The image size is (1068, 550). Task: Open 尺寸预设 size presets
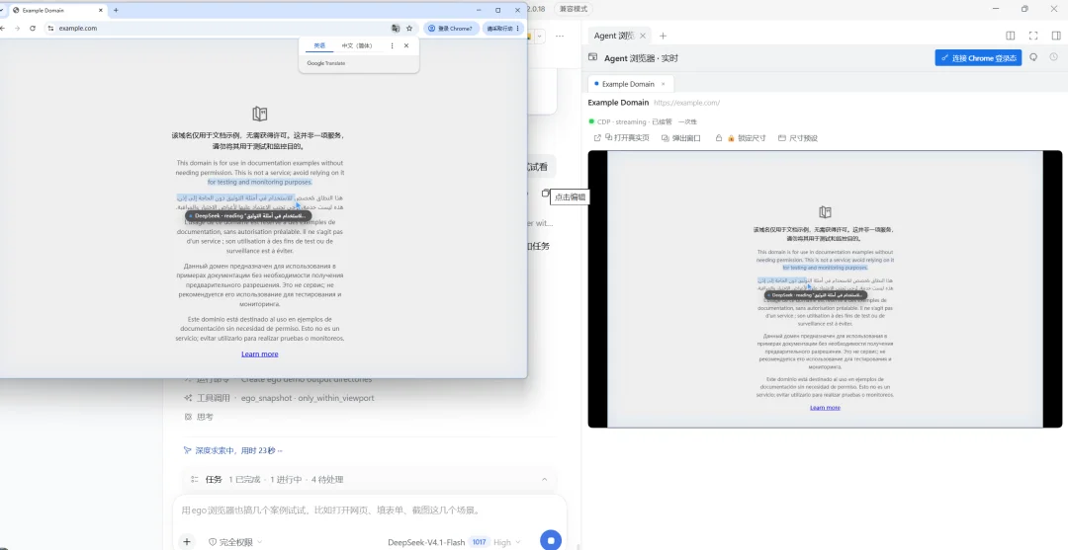tap(798, 137)
